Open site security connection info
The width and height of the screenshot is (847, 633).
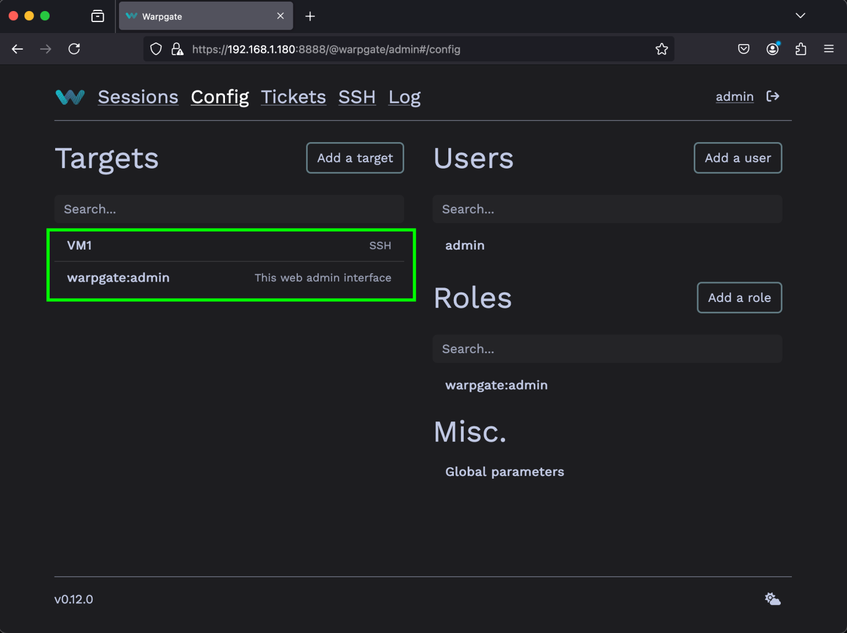coord(177,49)
